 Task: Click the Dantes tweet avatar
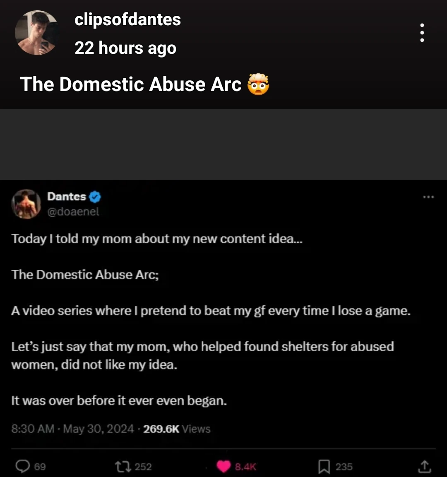[26, 204]
